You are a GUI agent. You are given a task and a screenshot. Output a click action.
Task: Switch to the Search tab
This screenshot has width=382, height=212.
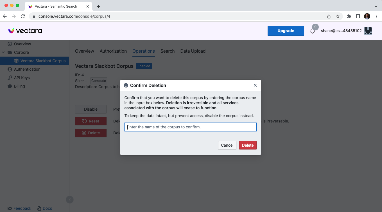[x=168, y=51]
